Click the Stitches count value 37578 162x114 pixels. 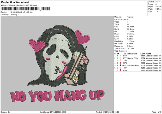[x=158, y=1]
